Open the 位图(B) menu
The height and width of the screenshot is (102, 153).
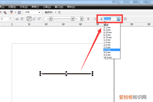coord(12,7)
